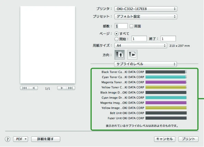
Task: Open the プリセット デフォルト設定 dropdown
Action: [146, 16]
